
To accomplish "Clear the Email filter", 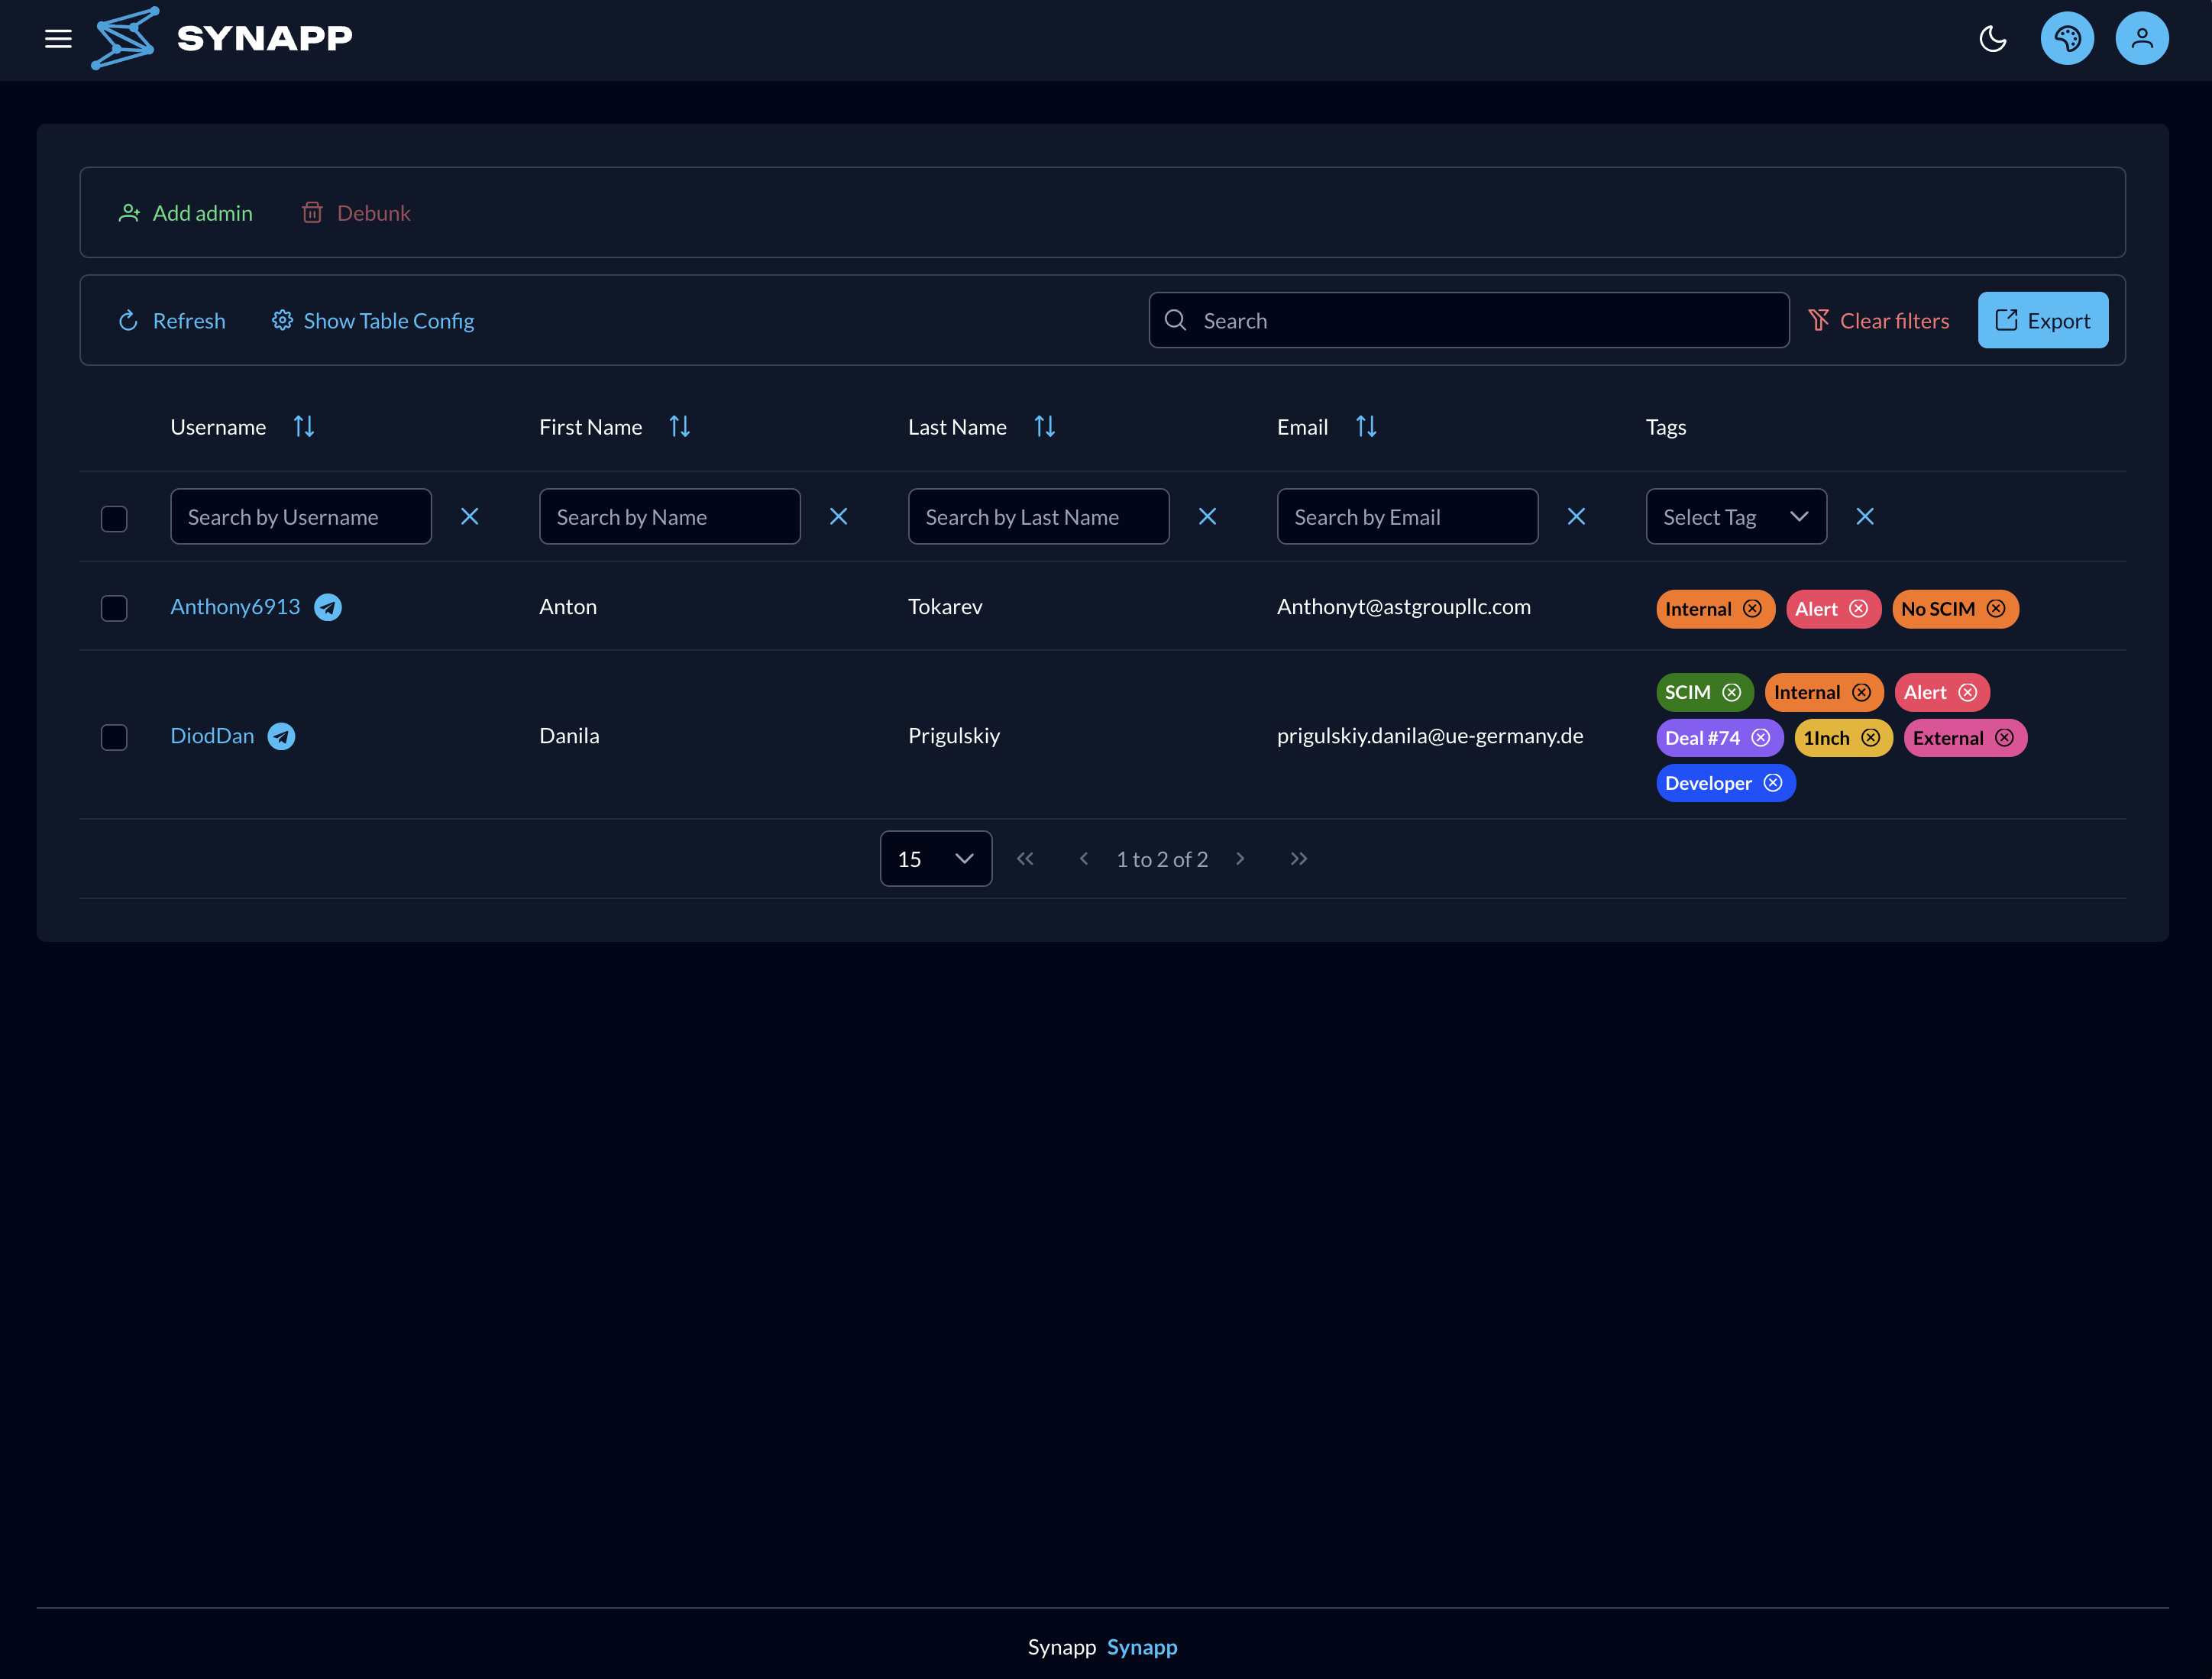I will pyautogui.click(x=1576, y=516).
